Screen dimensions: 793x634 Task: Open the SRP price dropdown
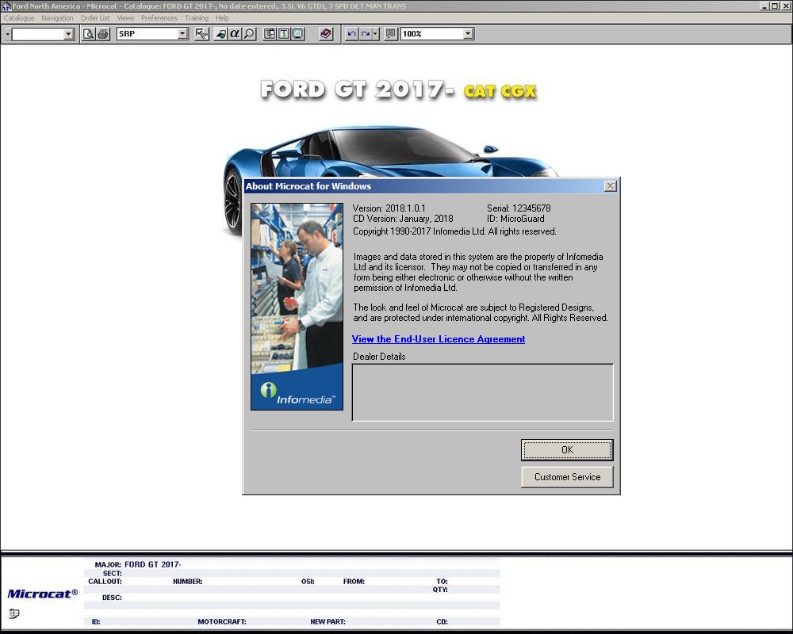coord(183,34)
